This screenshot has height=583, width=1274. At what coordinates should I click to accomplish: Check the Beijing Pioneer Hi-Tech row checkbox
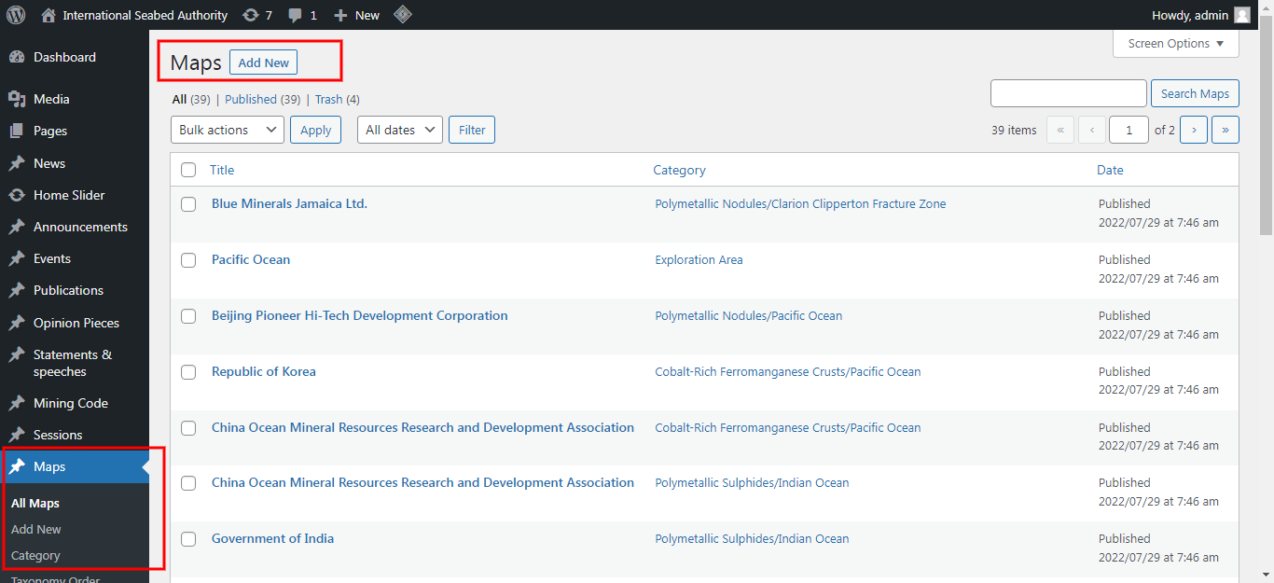pos(188,316)
